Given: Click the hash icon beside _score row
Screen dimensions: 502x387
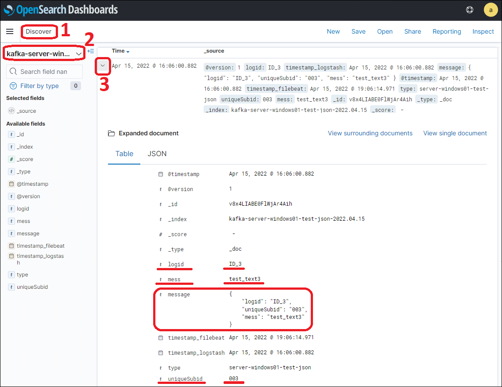Looking at the screenshot, I should coord(161,234).
